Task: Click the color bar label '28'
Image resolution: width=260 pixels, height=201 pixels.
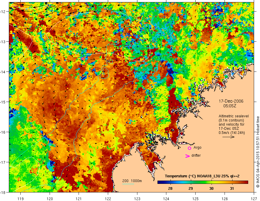Action: coord(170,188)
